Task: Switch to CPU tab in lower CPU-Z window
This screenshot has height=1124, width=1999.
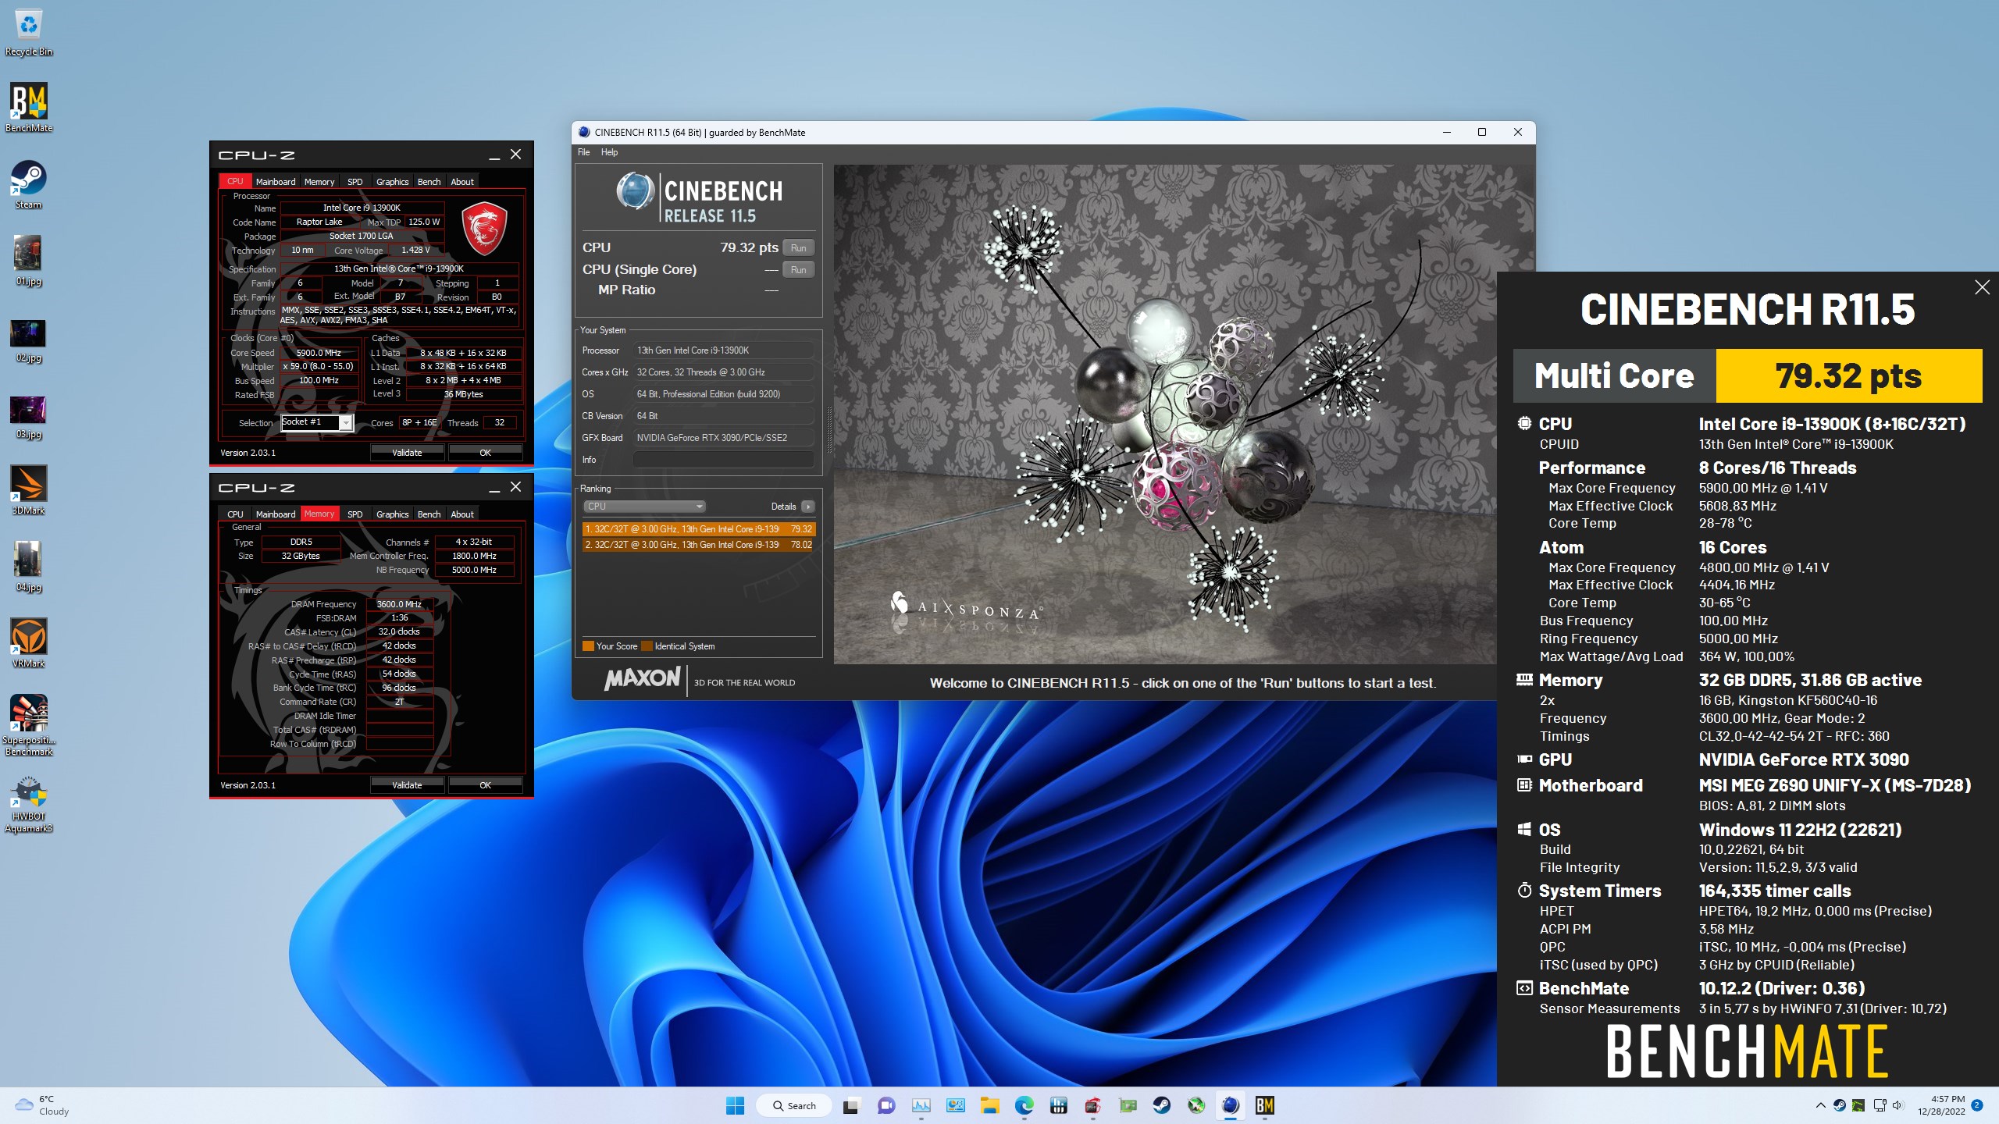Action: pyautogui.click(x=235, y=514)
